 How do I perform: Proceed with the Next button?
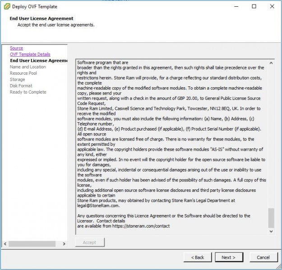point(229,257)
